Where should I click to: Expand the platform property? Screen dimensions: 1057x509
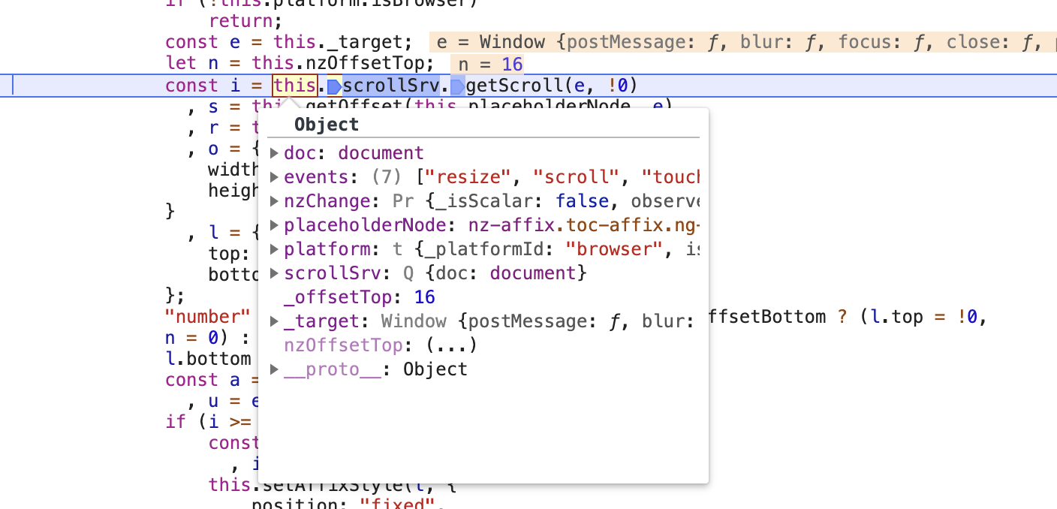point(274,248)
